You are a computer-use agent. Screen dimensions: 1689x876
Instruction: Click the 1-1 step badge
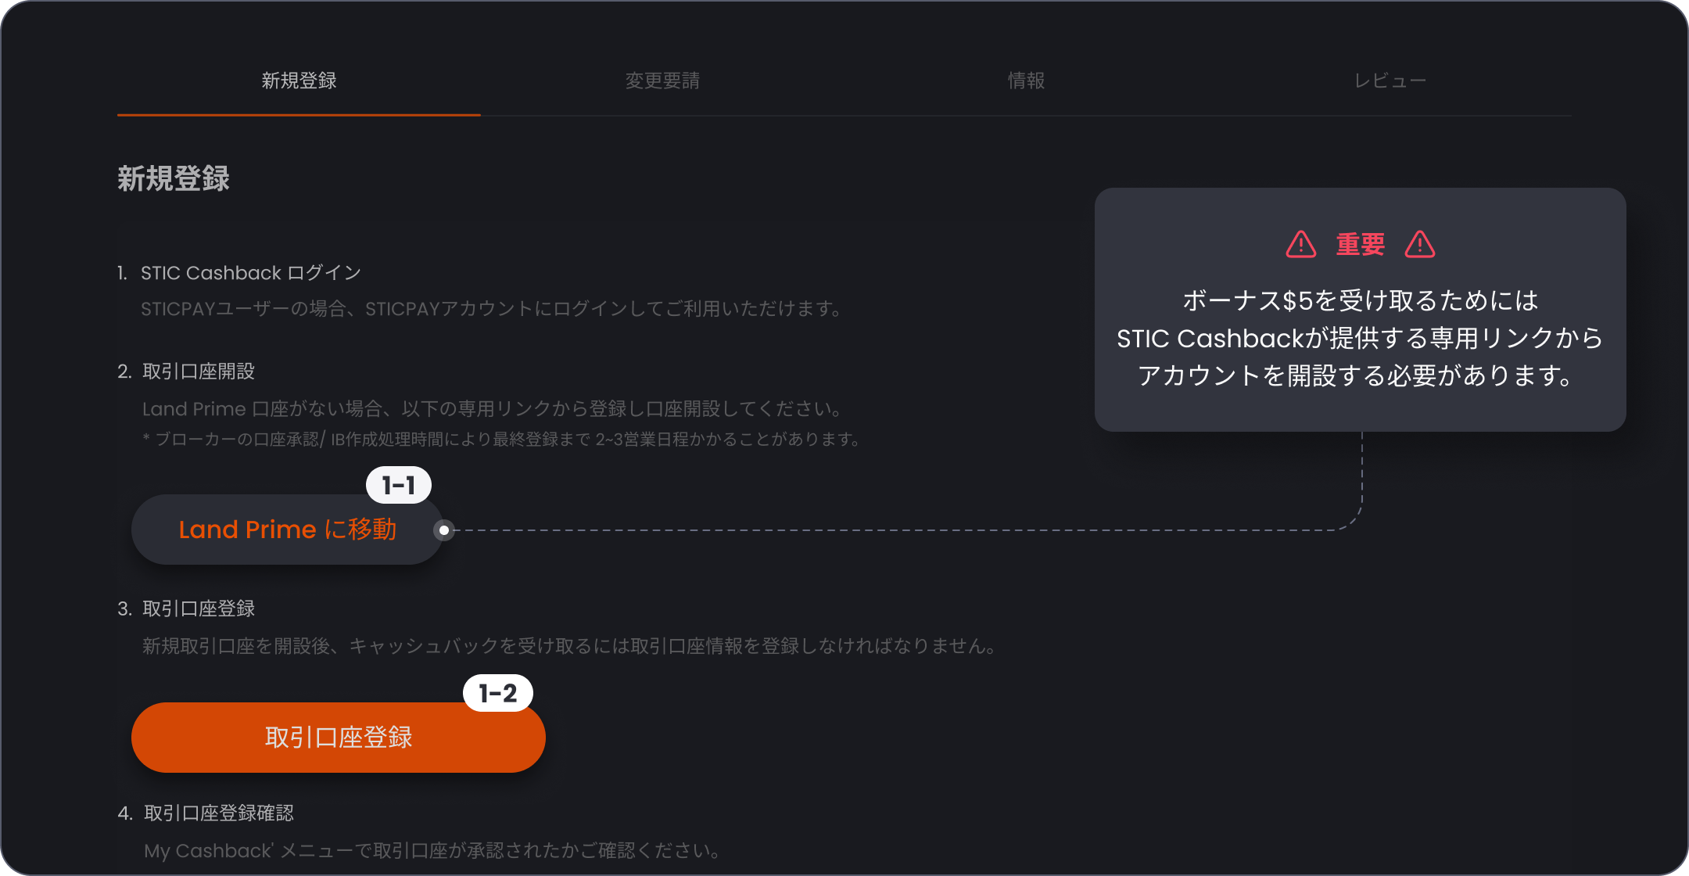[x=400, y=485]
